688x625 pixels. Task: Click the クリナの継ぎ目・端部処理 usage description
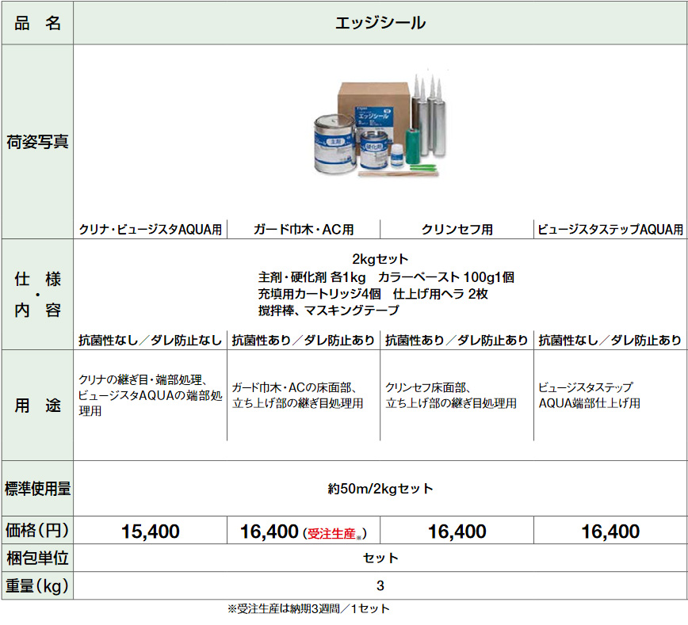pos(151,395)
